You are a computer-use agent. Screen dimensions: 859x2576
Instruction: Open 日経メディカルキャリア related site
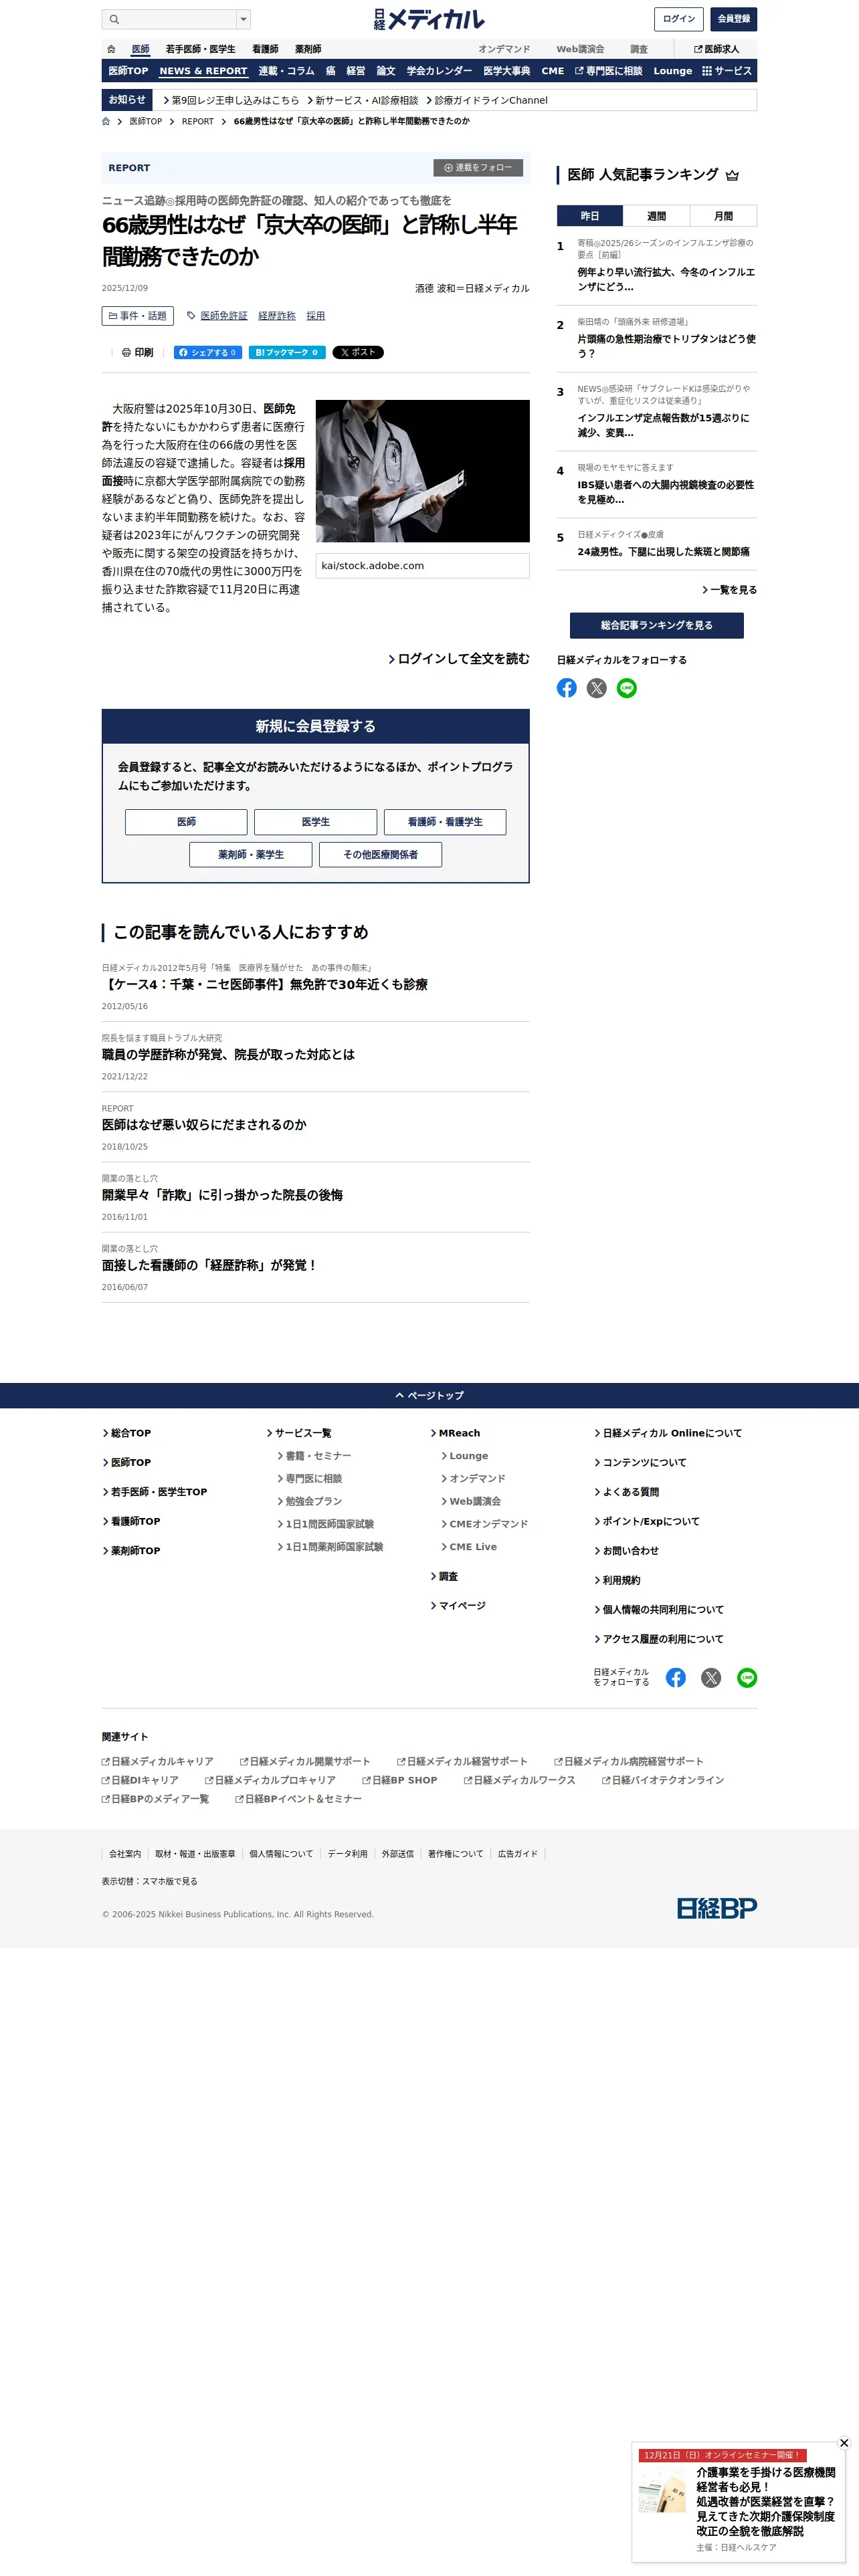pos(157,1762)
